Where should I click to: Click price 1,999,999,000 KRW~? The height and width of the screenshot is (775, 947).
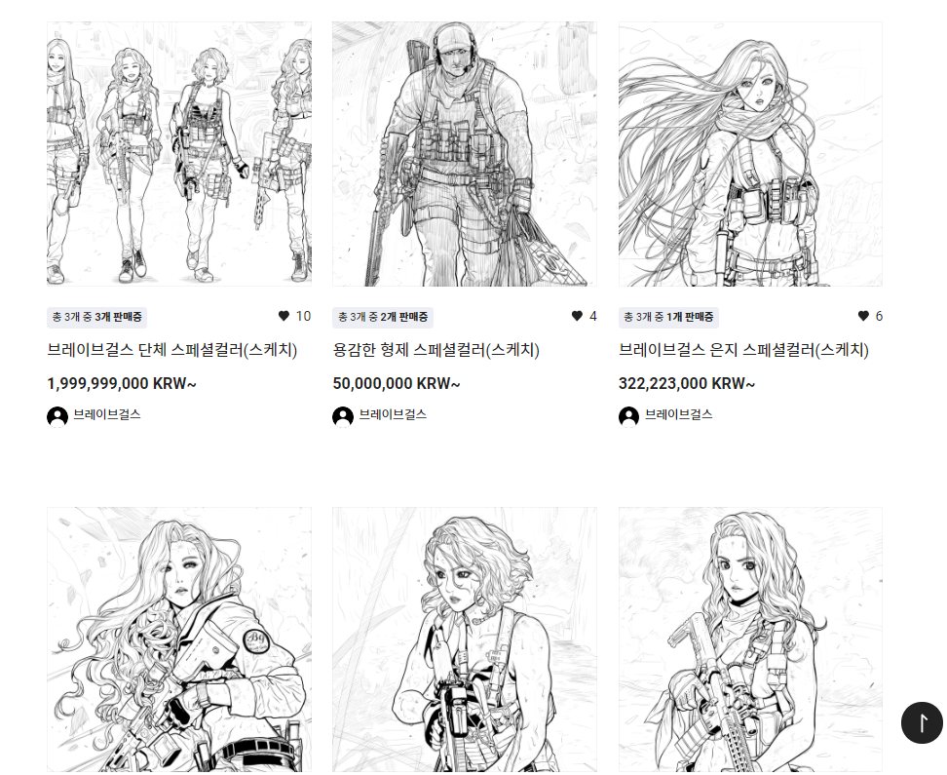[x=122, y=384]
